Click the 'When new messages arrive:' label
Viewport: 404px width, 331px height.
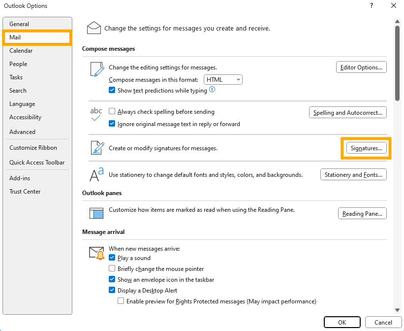144,249
